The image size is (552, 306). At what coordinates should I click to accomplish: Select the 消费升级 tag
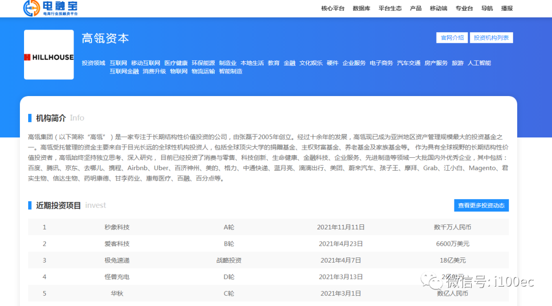point(154,72)
